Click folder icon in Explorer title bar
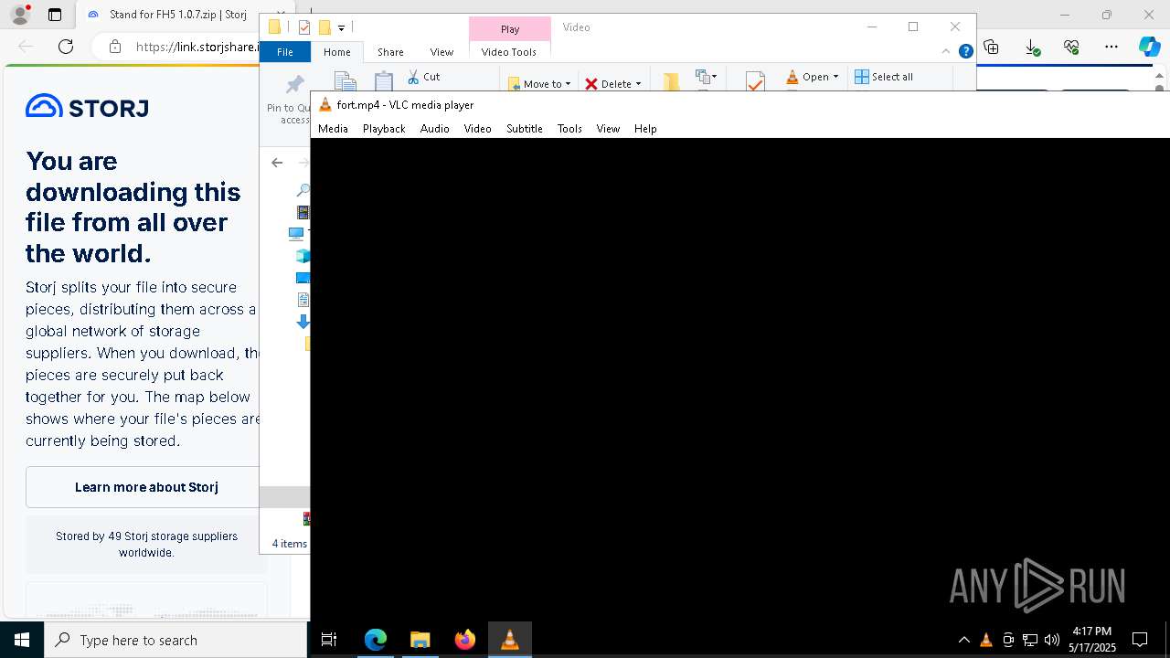The image size is (1170, 658). [274, 27]
